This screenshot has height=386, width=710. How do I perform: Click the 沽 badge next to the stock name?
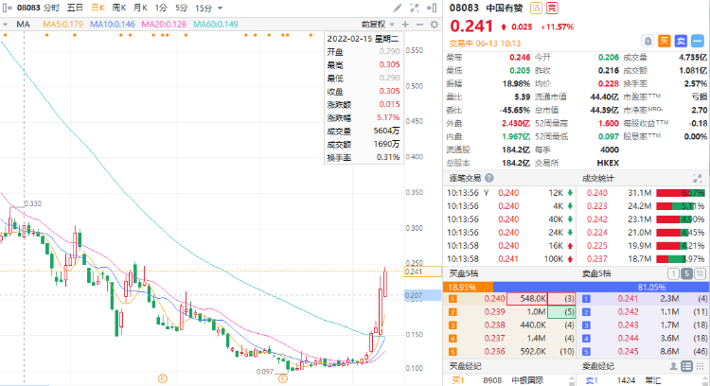tap(536, 8)
